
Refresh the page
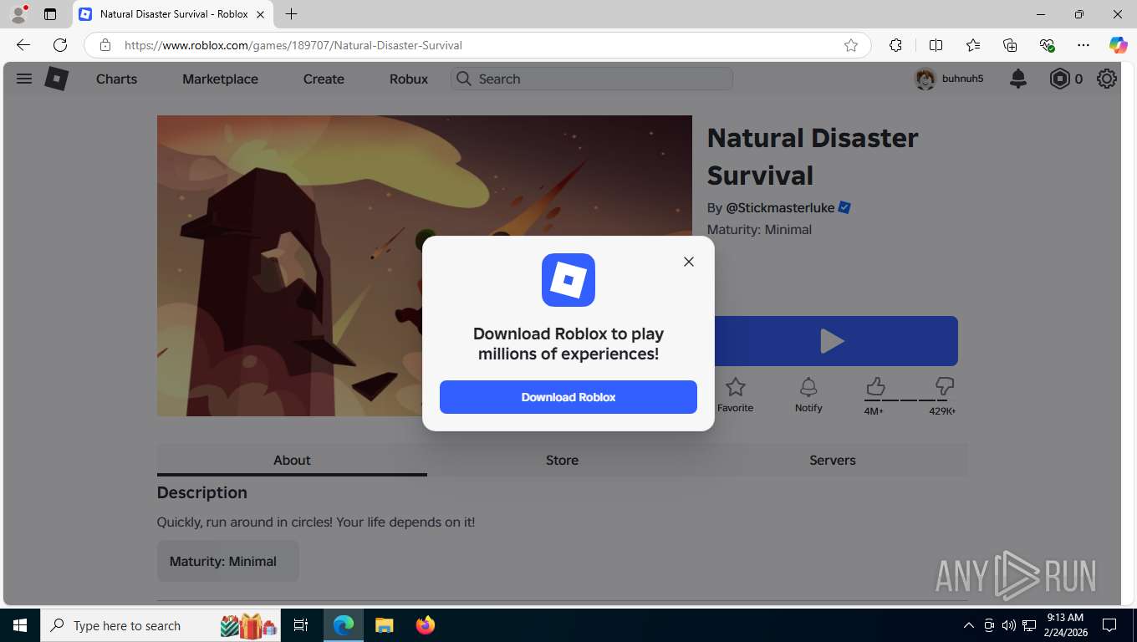tap(60, 45)
